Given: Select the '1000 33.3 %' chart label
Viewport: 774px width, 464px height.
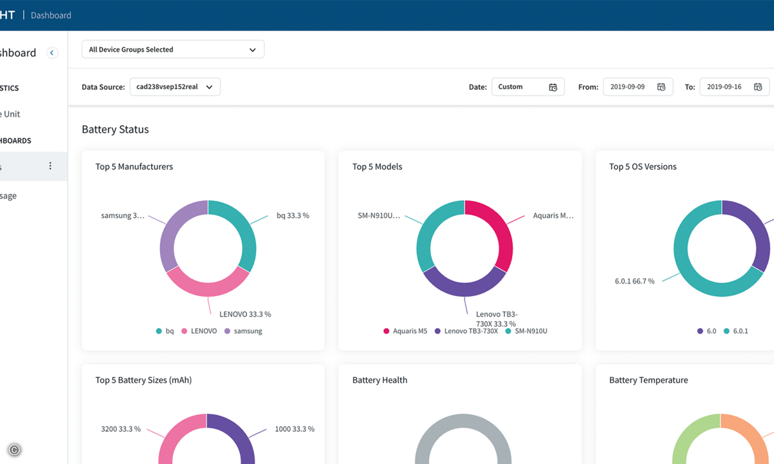Looking at the screenshot, I should point(295,429).
